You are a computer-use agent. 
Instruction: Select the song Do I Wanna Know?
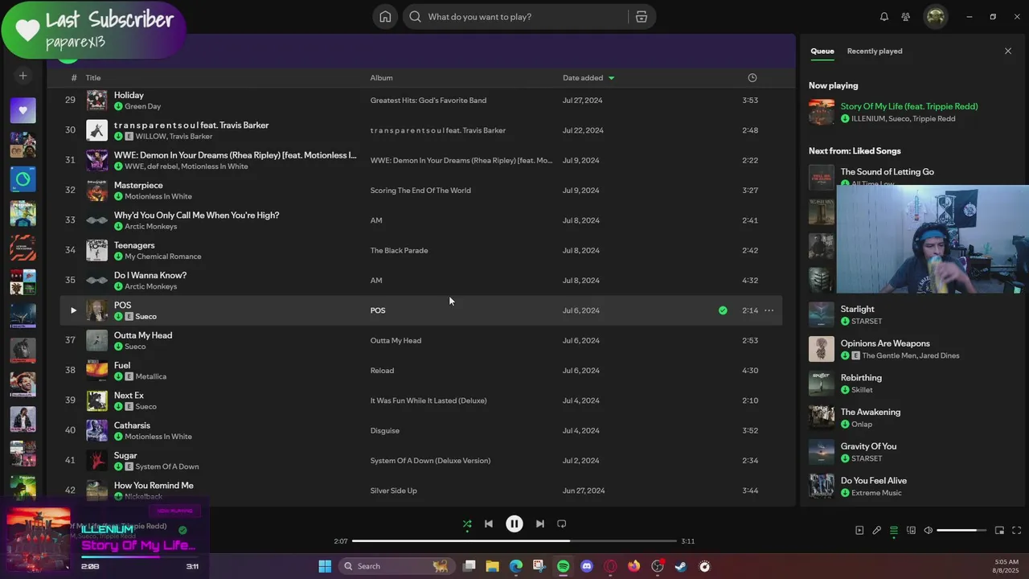(150, 275)
